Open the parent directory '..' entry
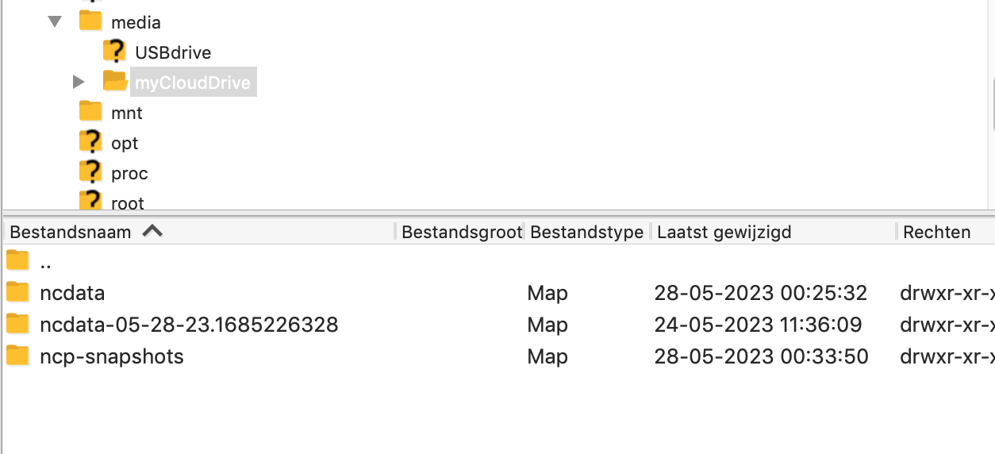 pos(45,261)
